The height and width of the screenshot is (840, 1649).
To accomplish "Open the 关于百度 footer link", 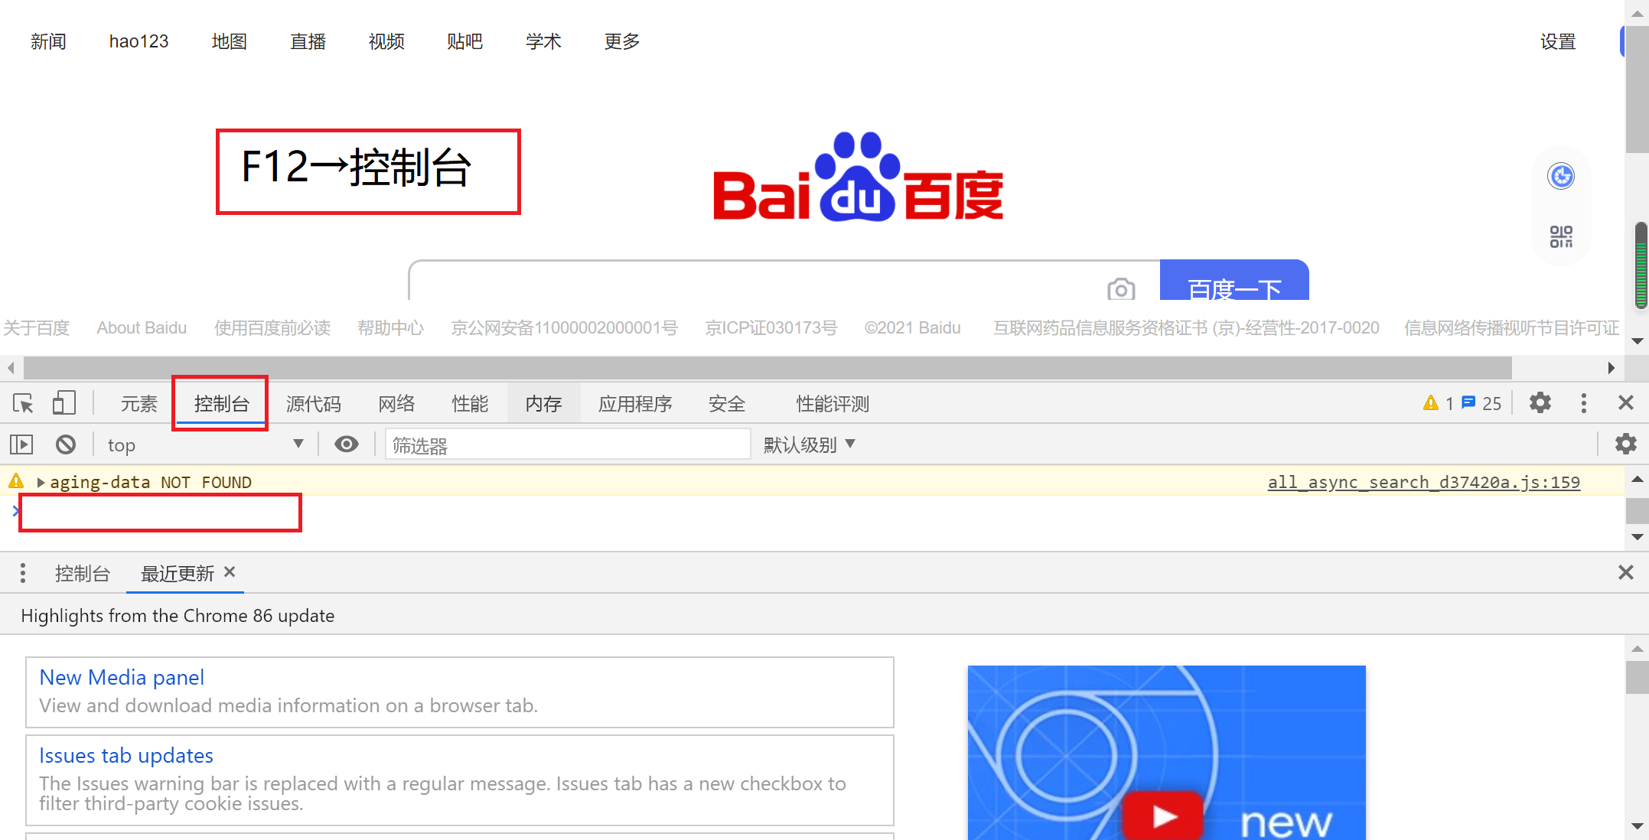I will [36, 327].
